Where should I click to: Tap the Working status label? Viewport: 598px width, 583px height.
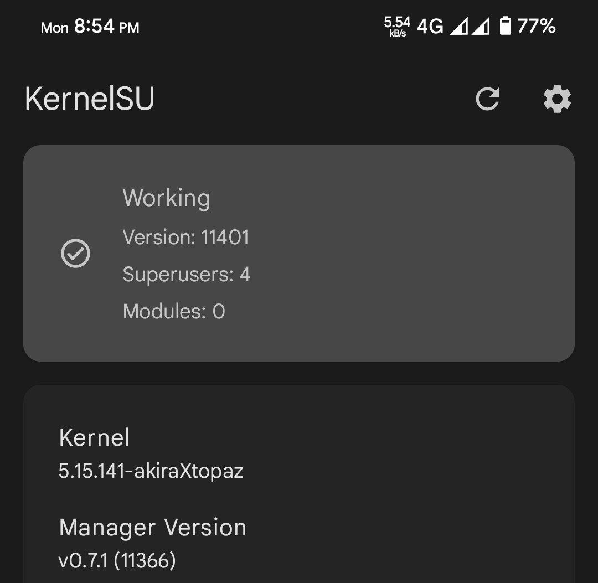point(166,198)
